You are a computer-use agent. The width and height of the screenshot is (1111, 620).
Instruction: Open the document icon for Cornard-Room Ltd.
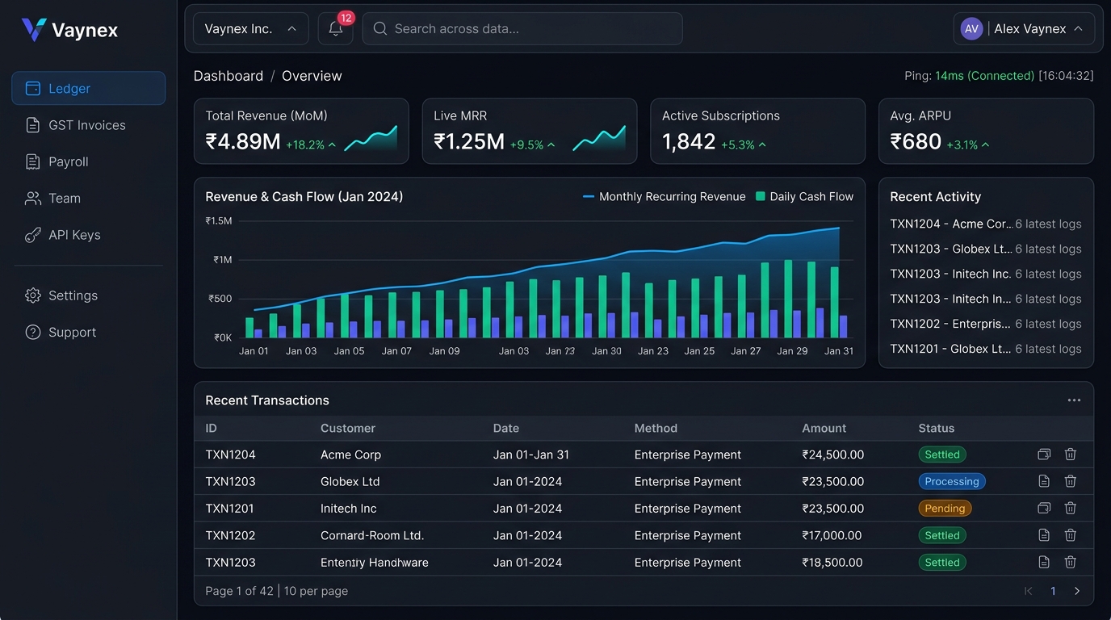tap(1044, 535)
